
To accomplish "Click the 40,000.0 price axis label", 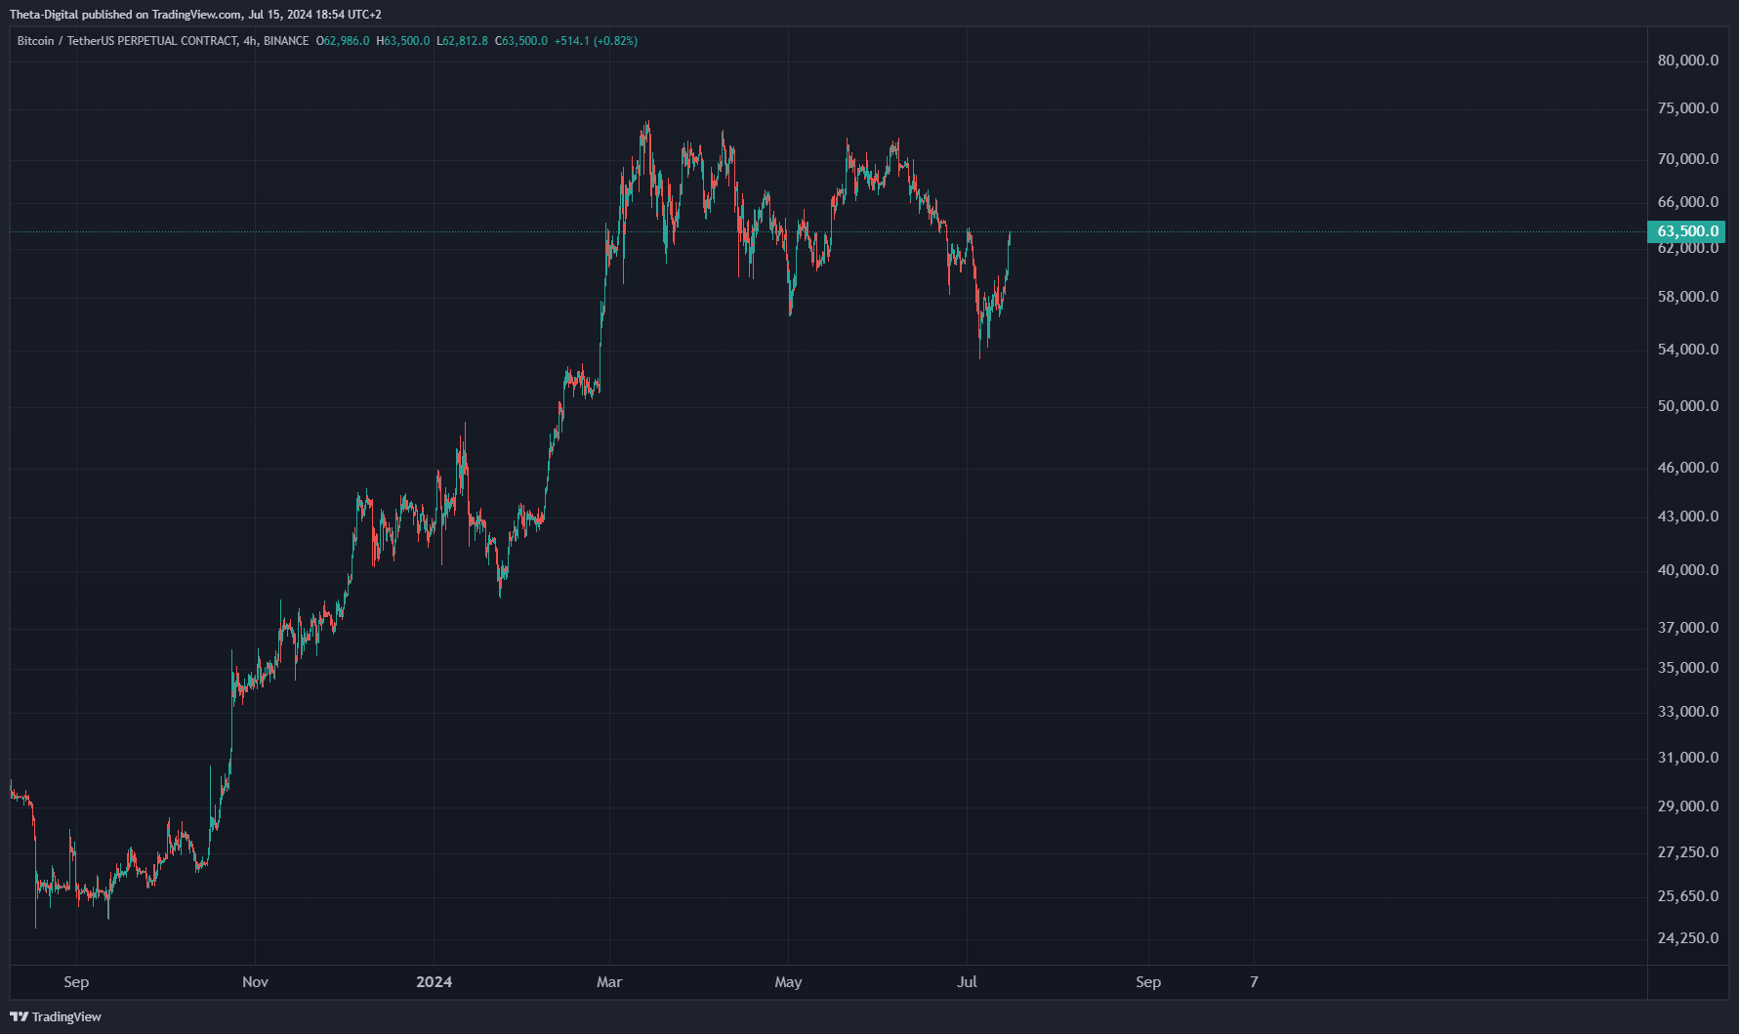I will coord(1688,570).
